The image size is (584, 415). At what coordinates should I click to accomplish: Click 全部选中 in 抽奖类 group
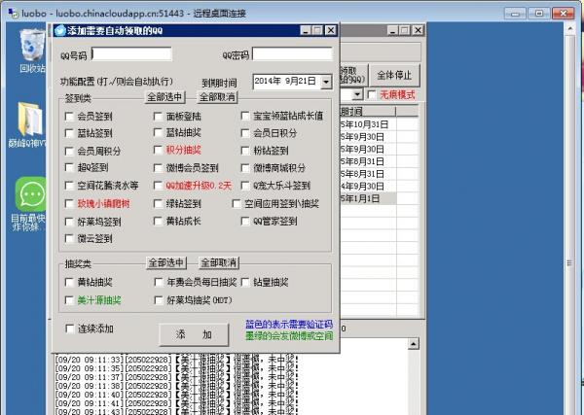click(166, 263)
